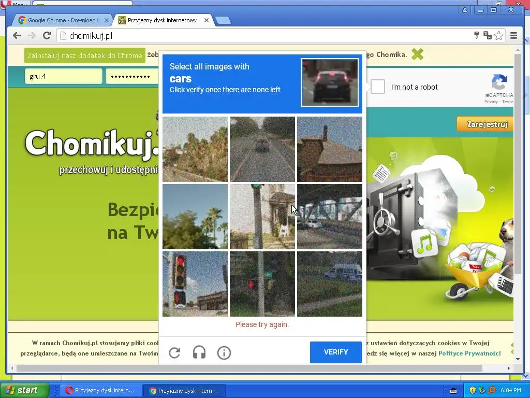Click the security shield tray icon
530x398 pixels.
coord(472,390)
